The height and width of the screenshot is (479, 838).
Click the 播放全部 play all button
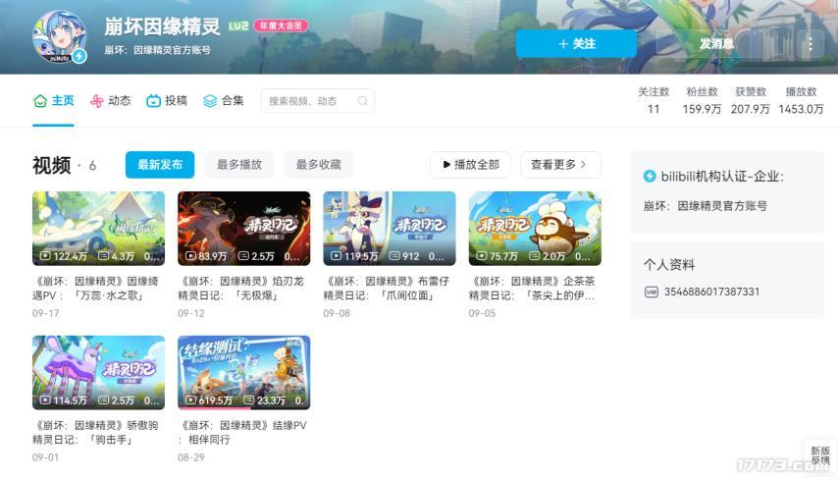pyautogui.click(x=470, y=165)
